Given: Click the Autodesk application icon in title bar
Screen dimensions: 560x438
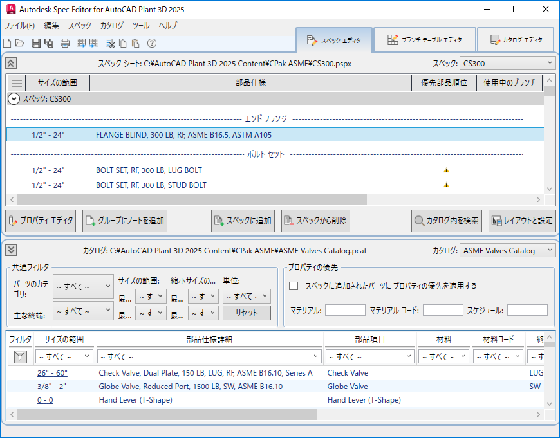Looking at the screenshot, I should 11,9.
